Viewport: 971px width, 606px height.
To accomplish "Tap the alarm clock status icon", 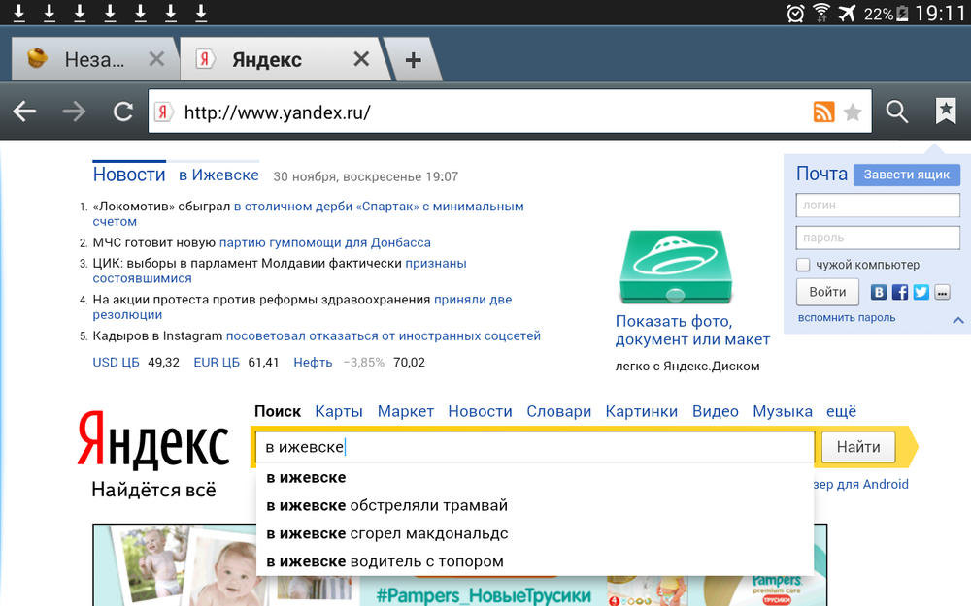I will tap(795, 13).
